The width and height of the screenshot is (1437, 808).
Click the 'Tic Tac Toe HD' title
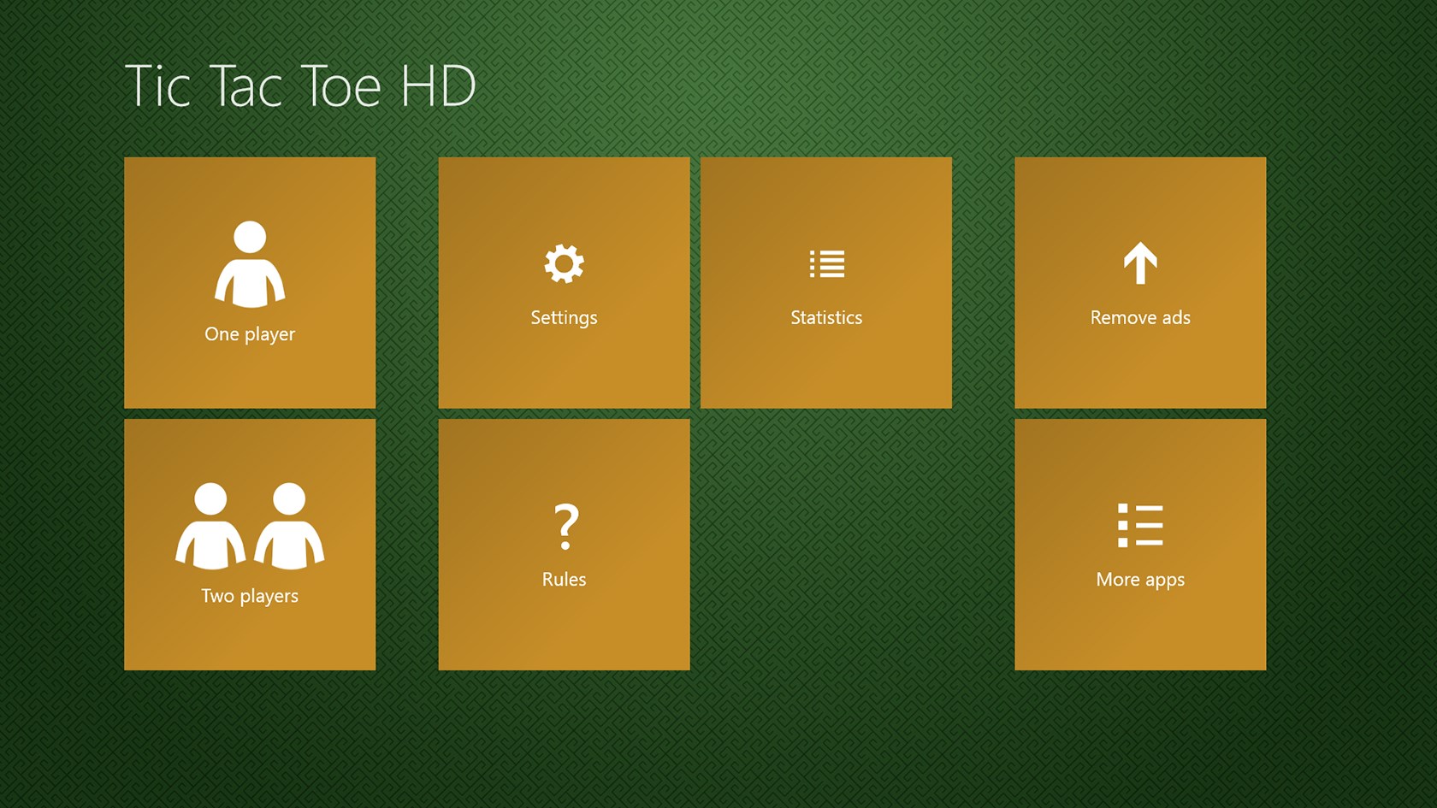pyautogui.click(x=300, y=86)
